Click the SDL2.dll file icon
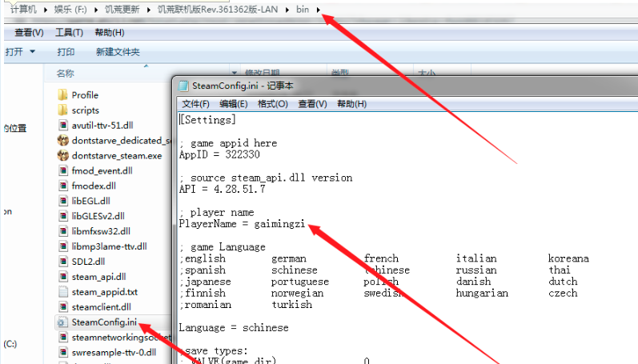 click(63, 262)
